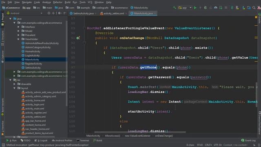This screenshot has width=261, height=147.
Task: Open the Logcat tool window button
Action: (41, 140)
